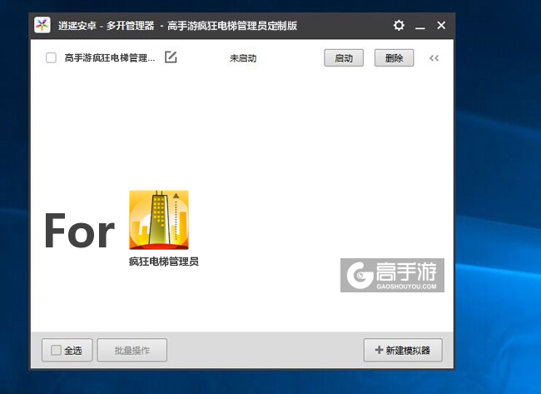
Task: Click the app pinwheel logo icon
Action: 42,25
